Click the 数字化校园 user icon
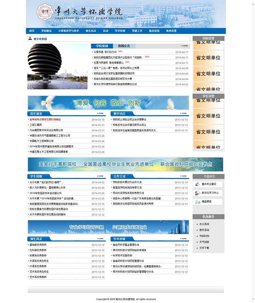The image size is (255, 303). [30, 39]
